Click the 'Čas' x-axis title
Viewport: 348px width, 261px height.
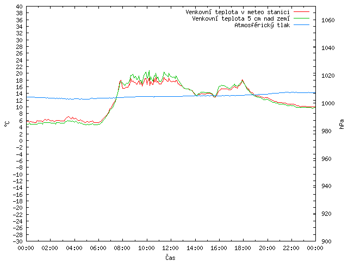tap(170, 257)
